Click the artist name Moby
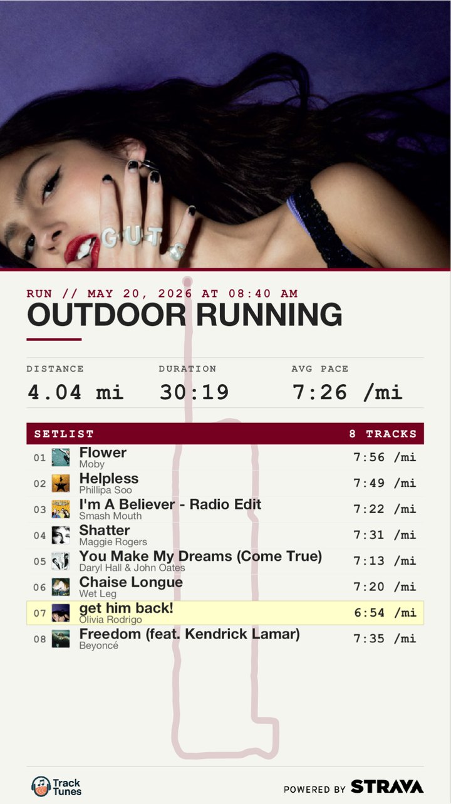 pyautogui.click(x=91, y=464)
